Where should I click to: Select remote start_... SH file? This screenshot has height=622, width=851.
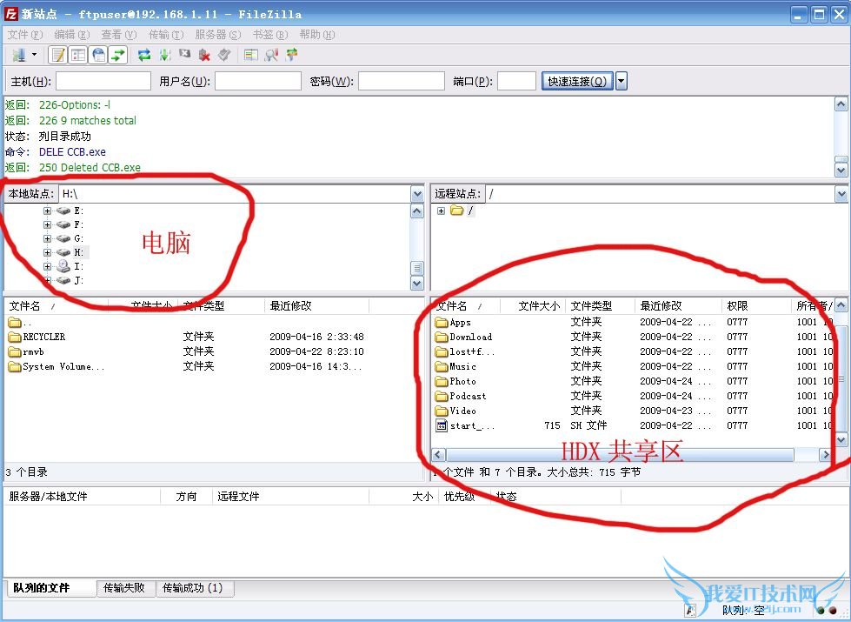[x=472, y=426]
